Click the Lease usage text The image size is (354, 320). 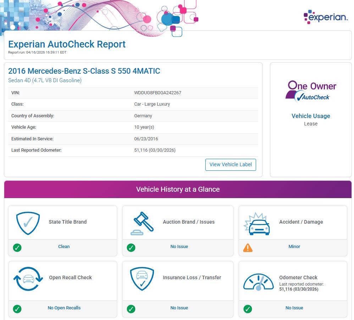pyautogui.click(x=311, y=124)
